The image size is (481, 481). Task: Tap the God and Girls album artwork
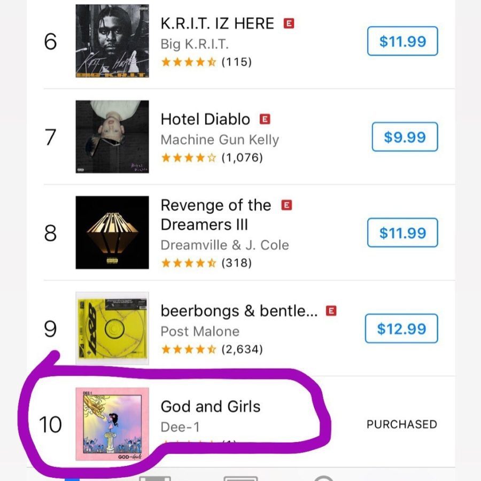pos(112,424)
